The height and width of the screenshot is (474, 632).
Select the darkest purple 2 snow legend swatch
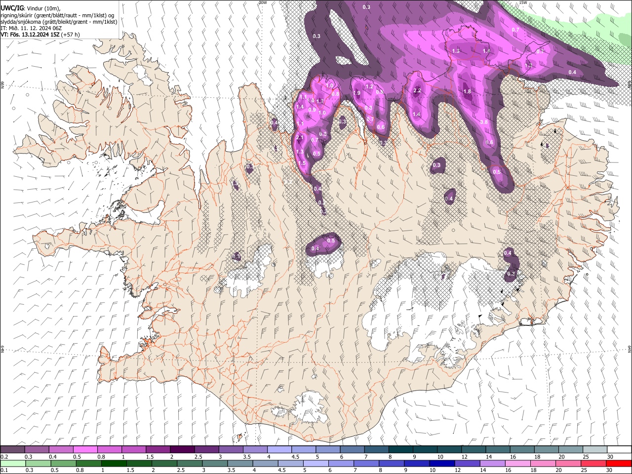(182, 449)
